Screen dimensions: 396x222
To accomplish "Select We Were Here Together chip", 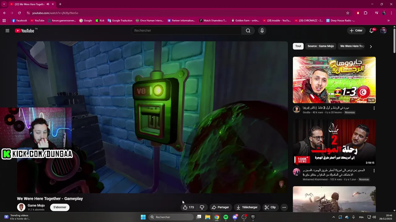I will 352,46.
